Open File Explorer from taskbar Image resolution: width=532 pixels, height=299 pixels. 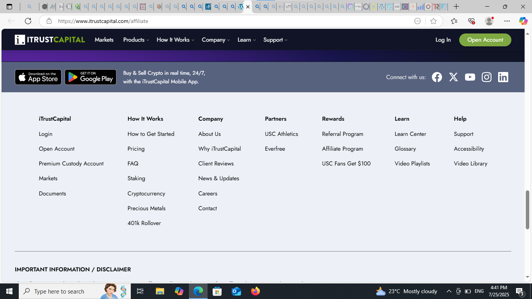[x=160, y=291]
